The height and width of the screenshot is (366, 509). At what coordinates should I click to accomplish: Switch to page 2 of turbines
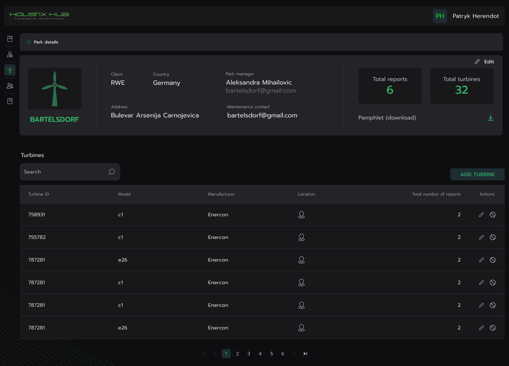238,354
